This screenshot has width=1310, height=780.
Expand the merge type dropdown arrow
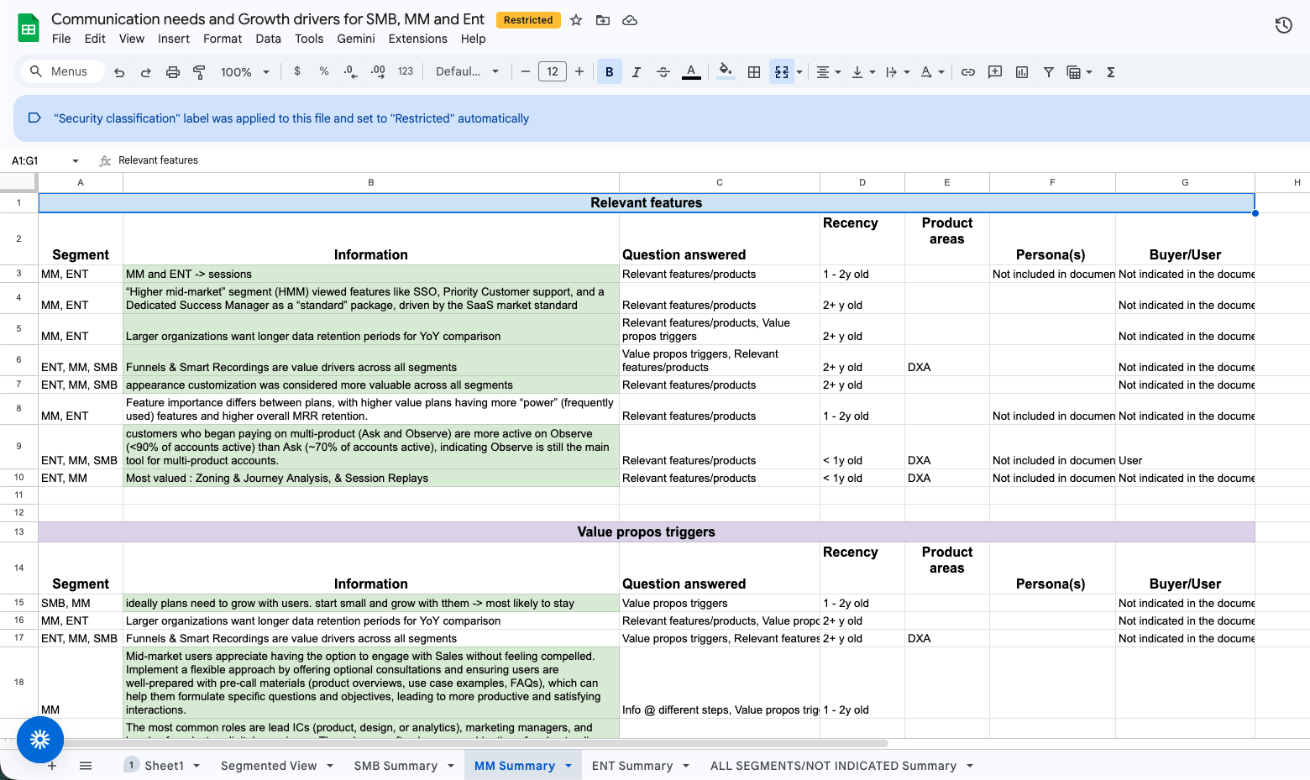(799, 72)
